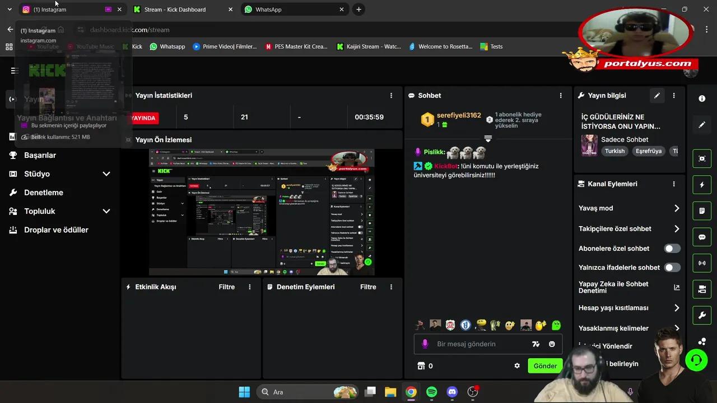Open the Yayın bilgisi three-dot menu
The image size is (717, 403).
674,96
